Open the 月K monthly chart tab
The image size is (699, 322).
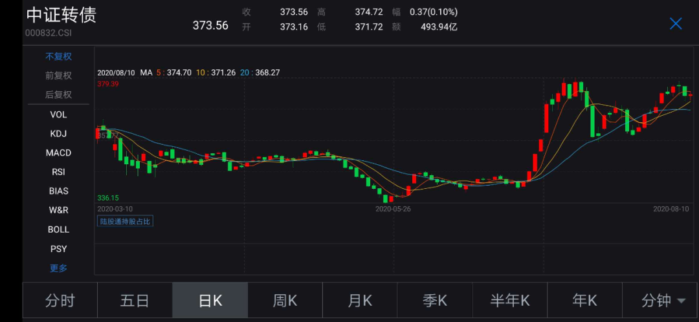click(360, 301)
